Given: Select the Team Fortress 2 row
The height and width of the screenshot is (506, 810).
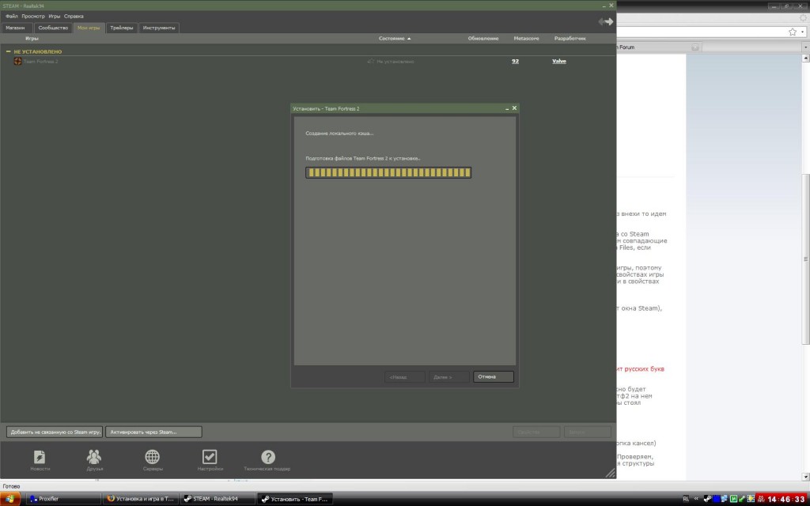Looking at the screenshot, I should (x=308, y=62).
